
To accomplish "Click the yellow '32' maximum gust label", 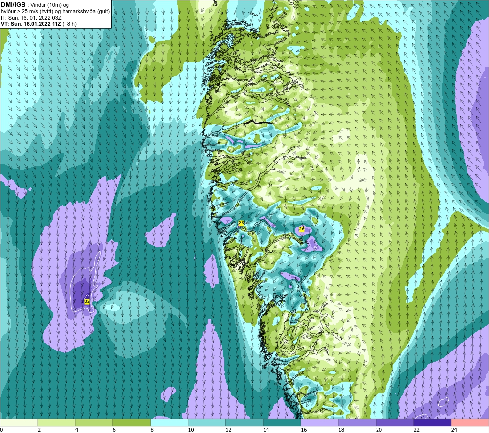I will [87, 301].
